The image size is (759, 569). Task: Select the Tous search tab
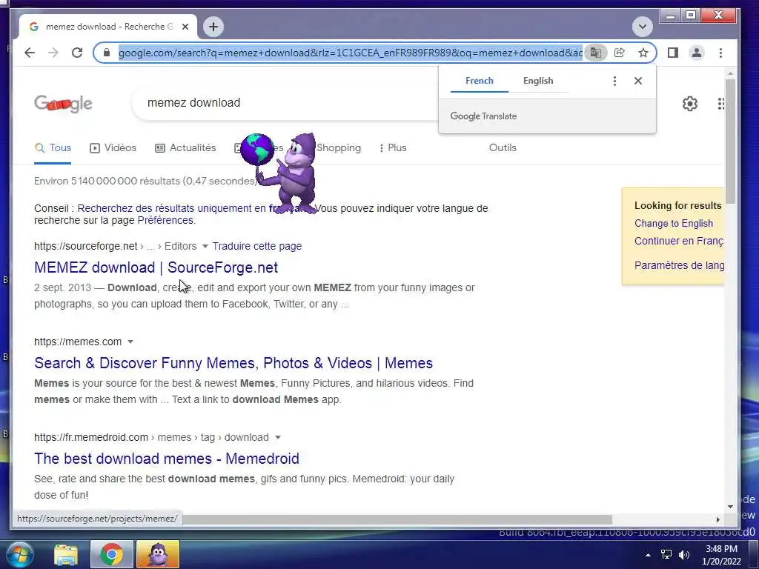pyautogui.click(x=53, y=148)
